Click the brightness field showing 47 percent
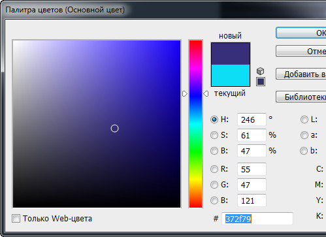The width and height of the screenshot is (326, 237). click(x=252, y=151)
